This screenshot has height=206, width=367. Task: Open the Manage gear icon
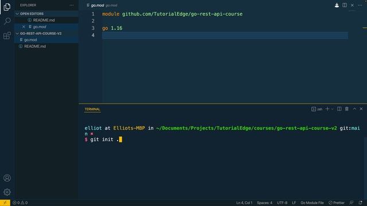point(7,192)
